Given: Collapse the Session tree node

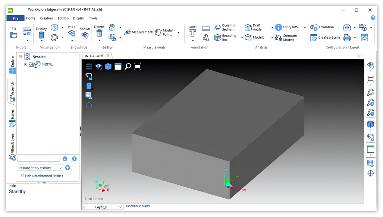Looking at the screenshot, I should click(x=20, y=57).
